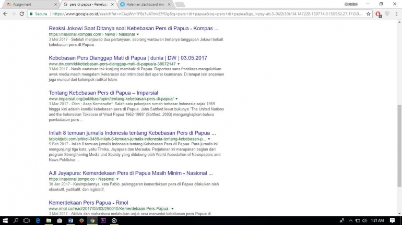Viewport: 402px width, 225px height.
Task: Close the pers di papua tab
Action: [112, 4]
